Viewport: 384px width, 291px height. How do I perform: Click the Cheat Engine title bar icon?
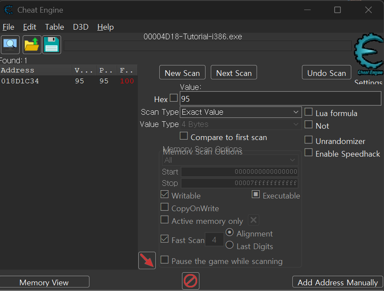[x=8, y=10]
